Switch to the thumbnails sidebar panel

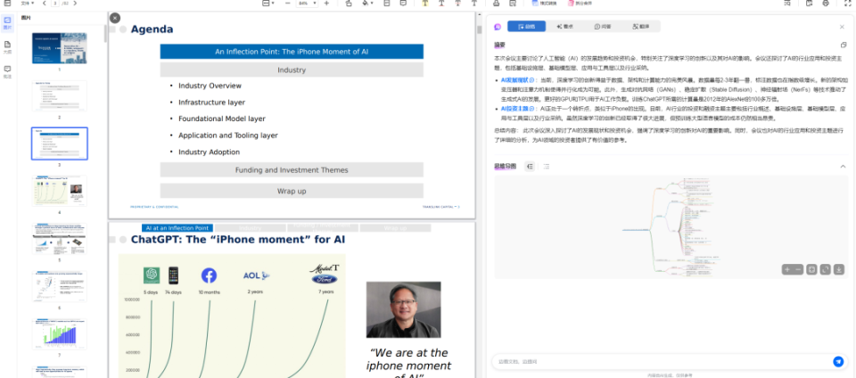coord(8,22)
